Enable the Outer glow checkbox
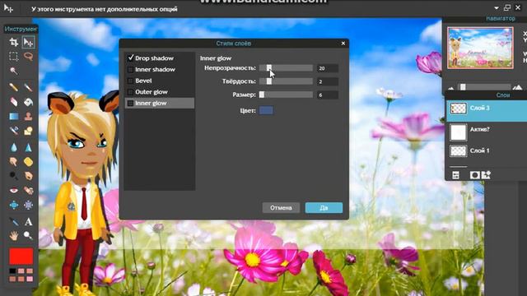This screenshot has height=296, width=527. [130, 92]
